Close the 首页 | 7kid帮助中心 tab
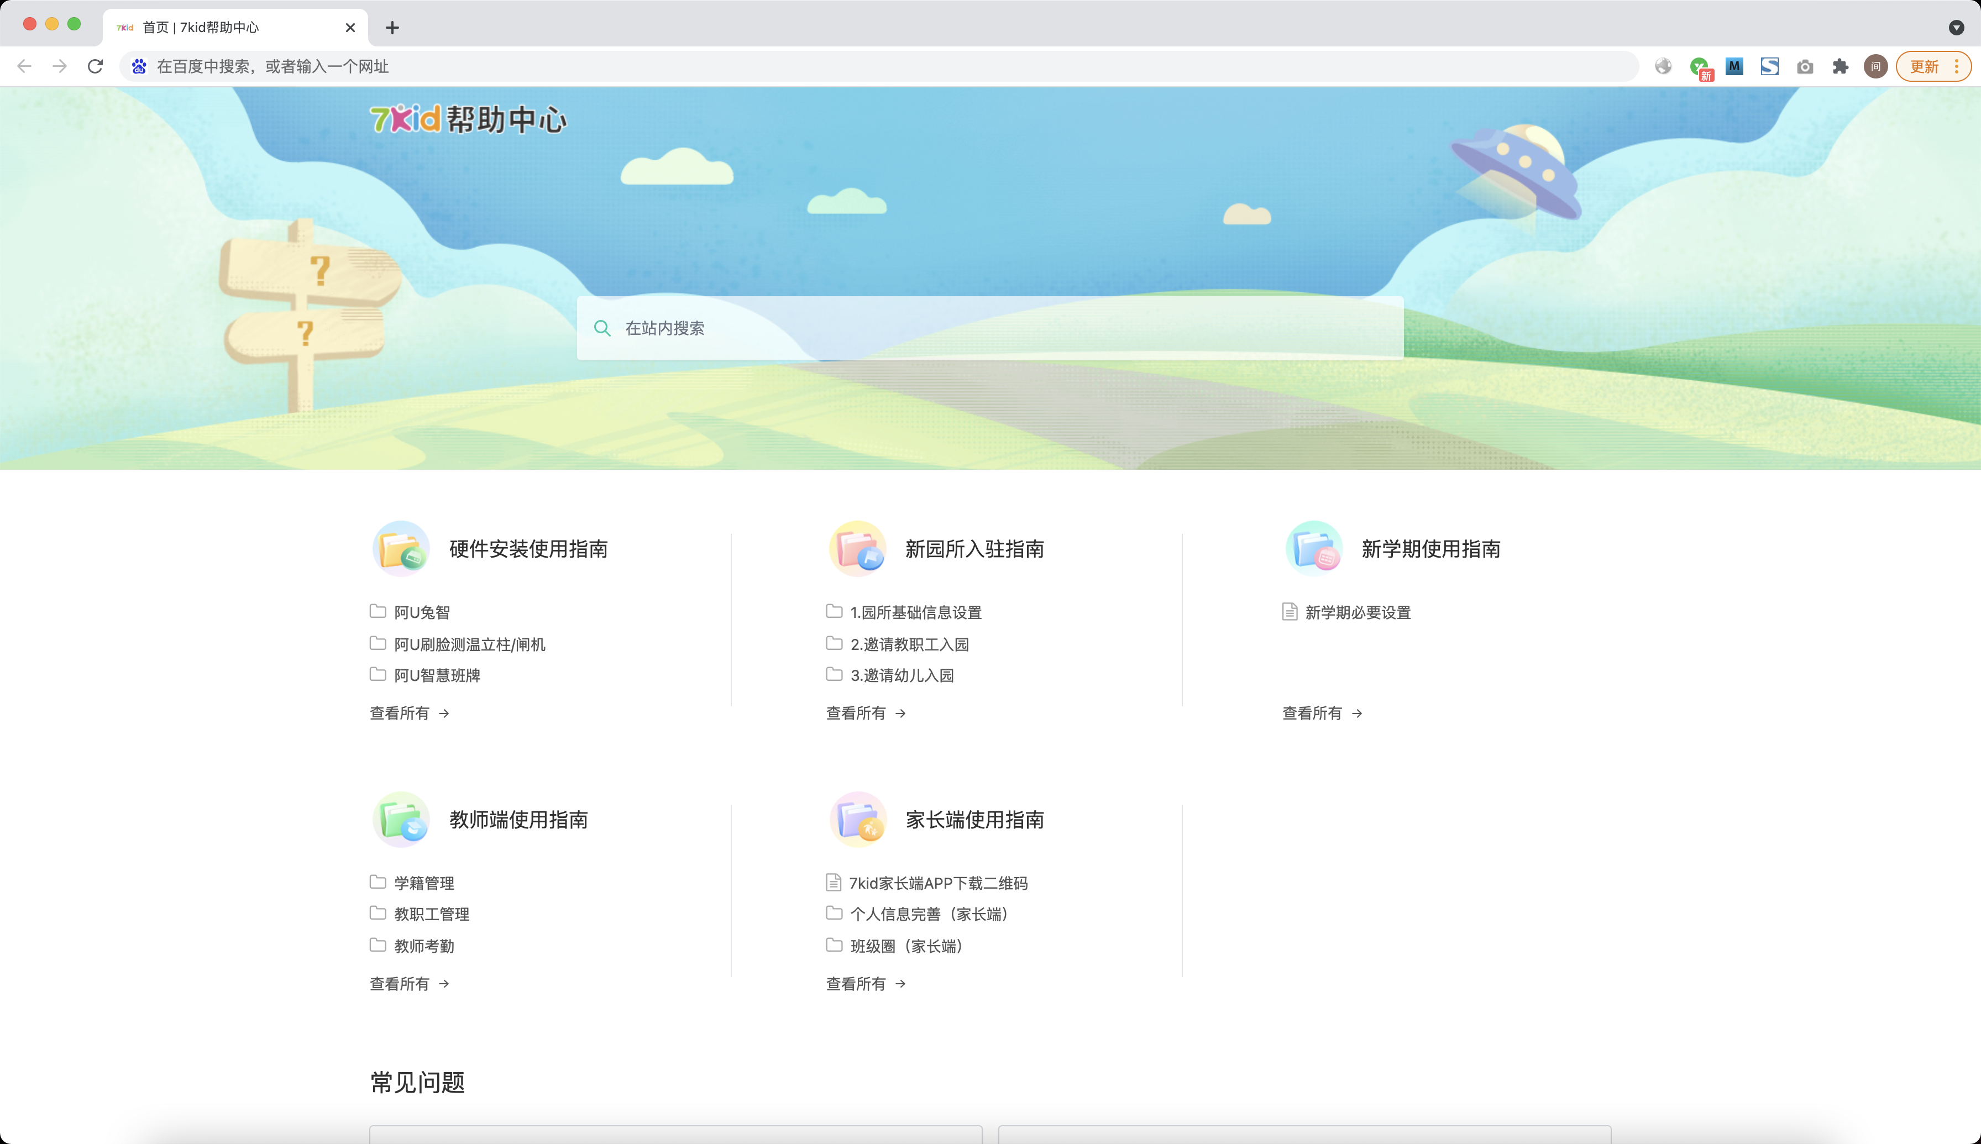This screenshot has width=1981, height=1144. point(350,28)
